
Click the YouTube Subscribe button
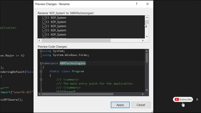click(183, 100)
